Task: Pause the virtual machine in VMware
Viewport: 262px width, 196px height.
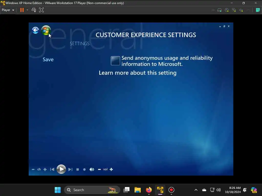Action: pyautogui.click(x=22, y=10)
